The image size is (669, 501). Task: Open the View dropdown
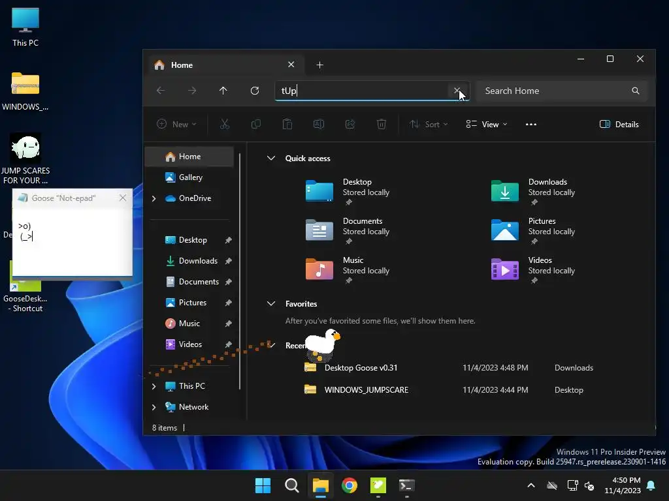(486, 125)
